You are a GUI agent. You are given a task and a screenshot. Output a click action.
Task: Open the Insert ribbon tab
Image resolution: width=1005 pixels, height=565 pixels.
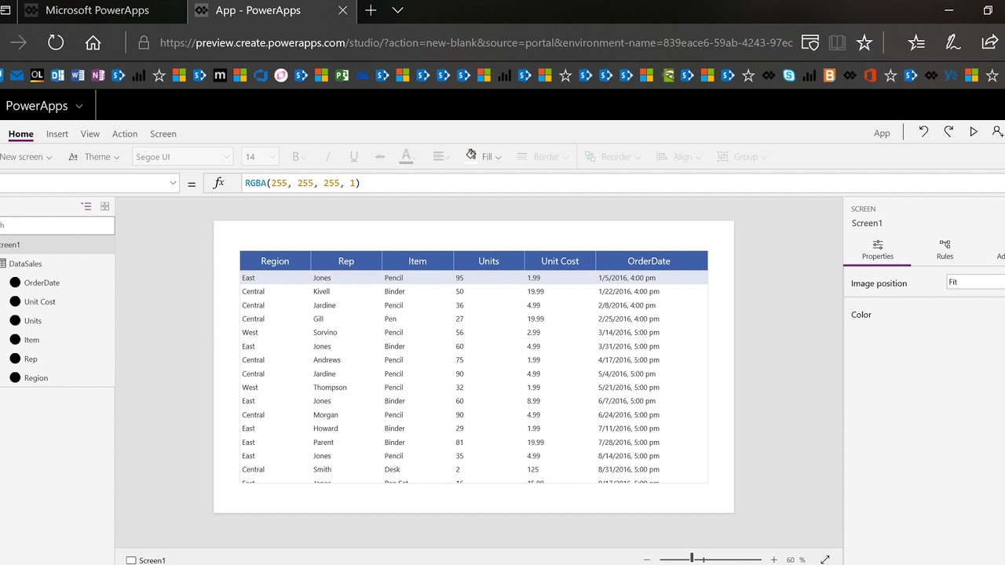[x=57, y=134]
